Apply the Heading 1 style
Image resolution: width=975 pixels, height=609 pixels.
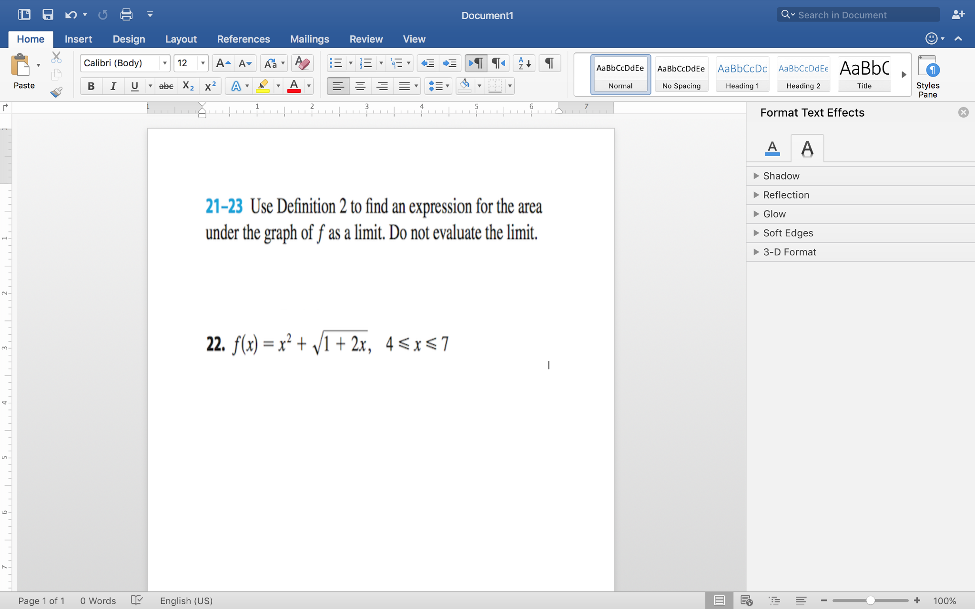742,74
